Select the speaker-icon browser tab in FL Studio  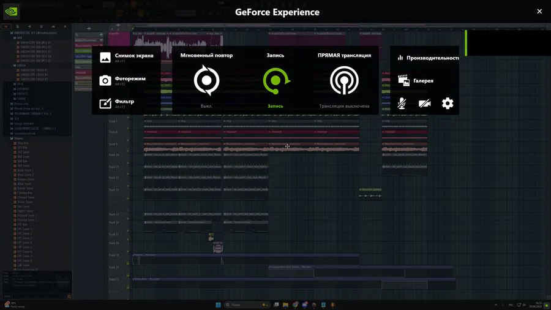click(29, 26)
